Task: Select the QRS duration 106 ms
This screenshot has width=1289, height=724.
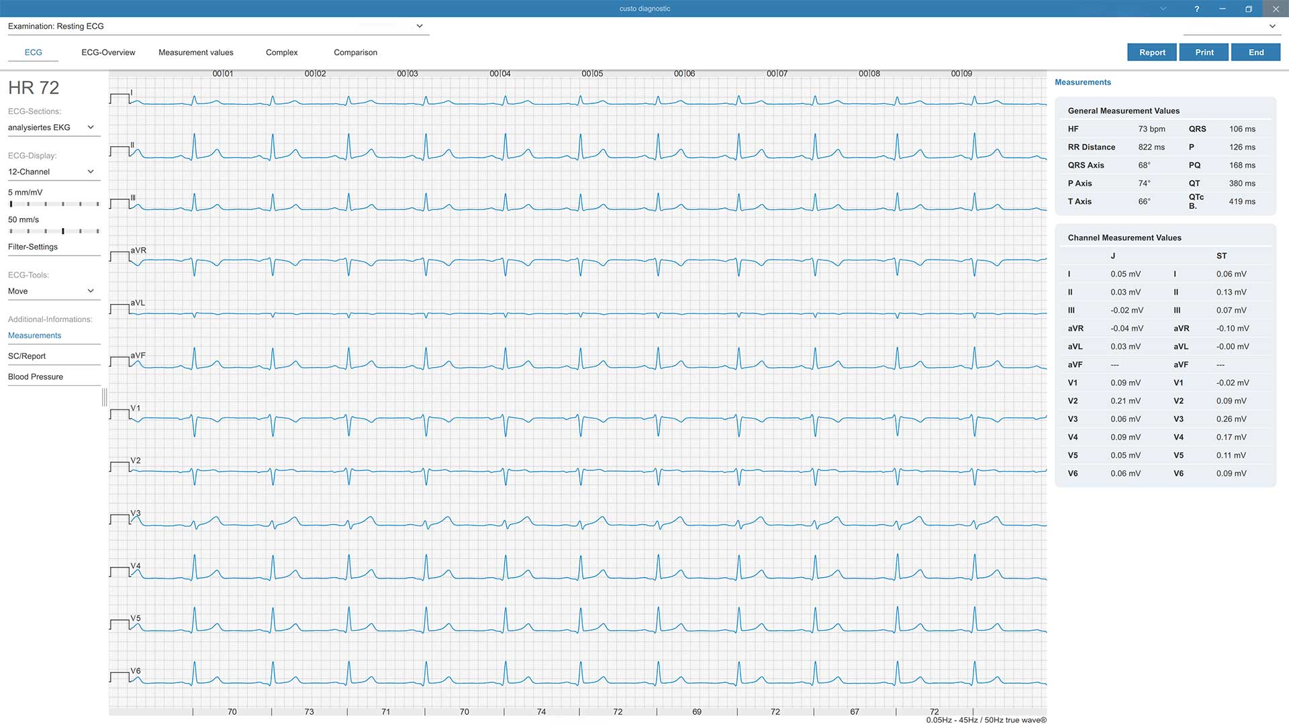Action: pyautogui.click(x=1242, y=129)
